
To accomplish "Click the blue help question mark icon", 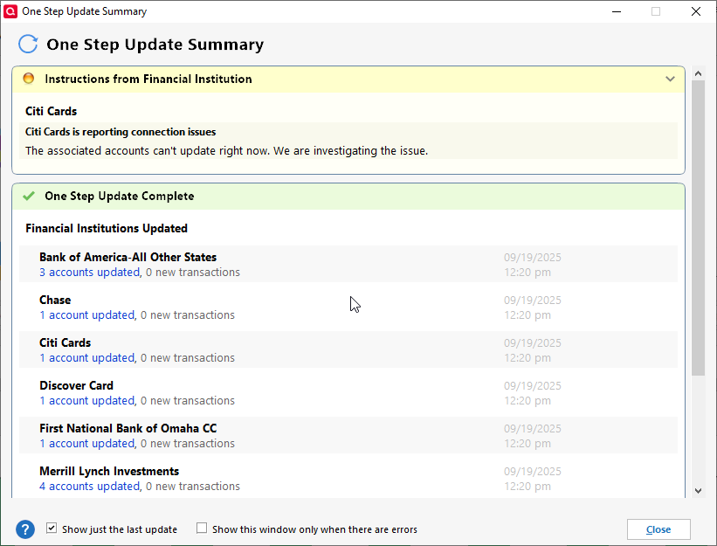I will coord(25,529).
